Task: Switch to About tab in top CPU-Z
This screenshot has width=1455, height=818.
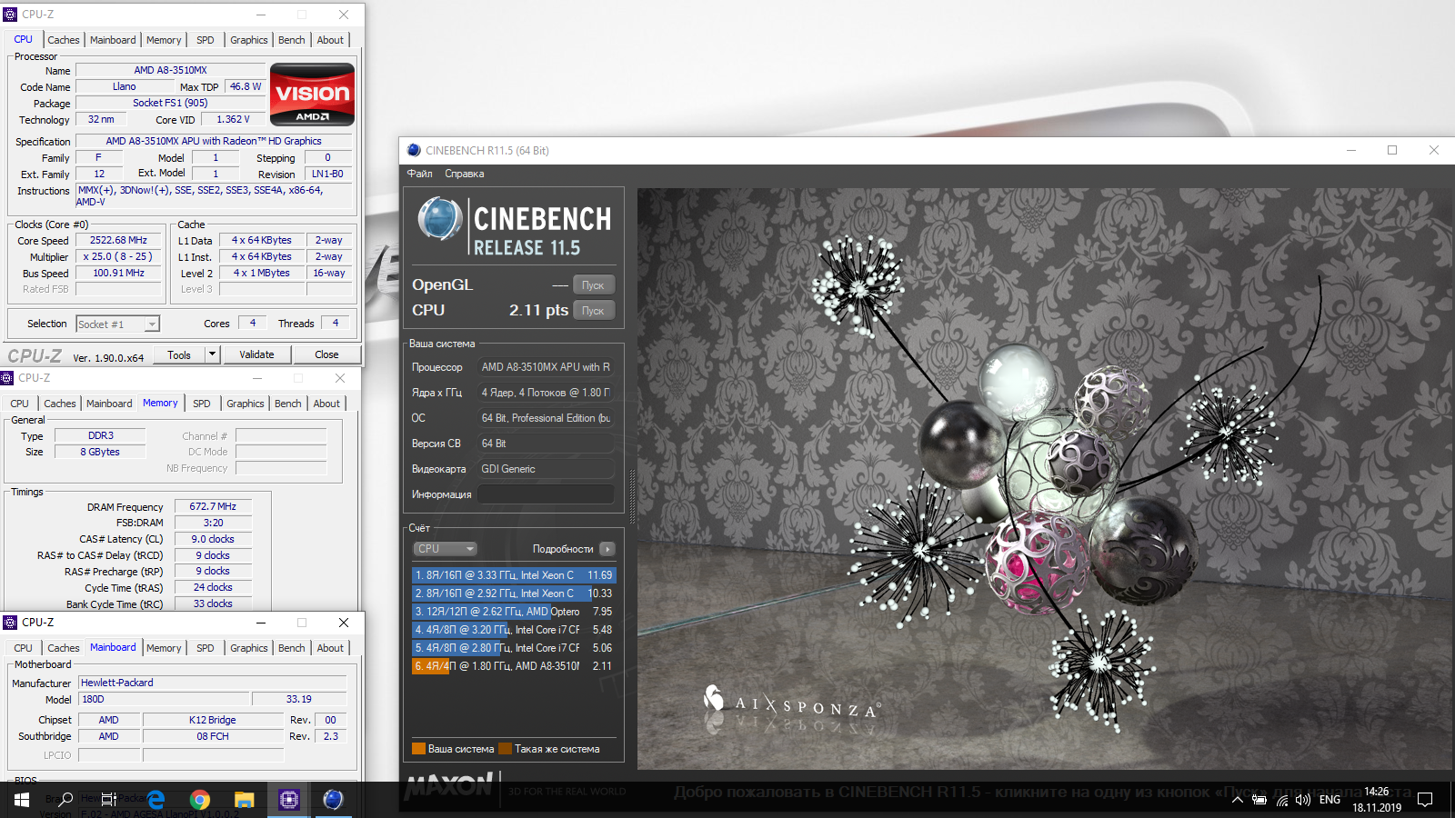Action: [330, 40]
